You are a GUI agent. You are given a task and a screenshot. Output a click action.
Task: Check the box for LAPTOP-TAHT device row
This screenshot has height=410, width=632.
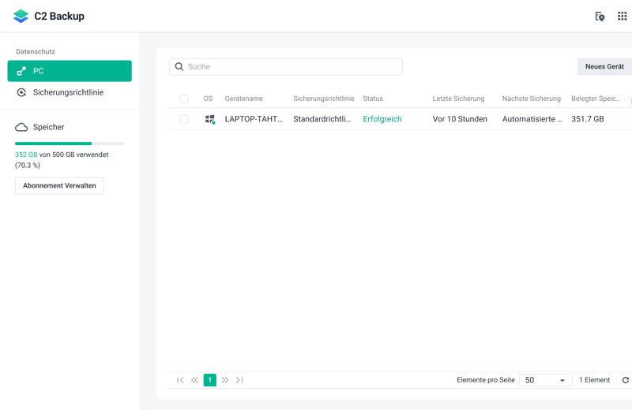pyautogui.click(x=184, y=119)
